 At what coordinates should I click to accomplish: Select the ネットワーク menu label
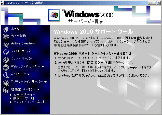pos(18,74)
